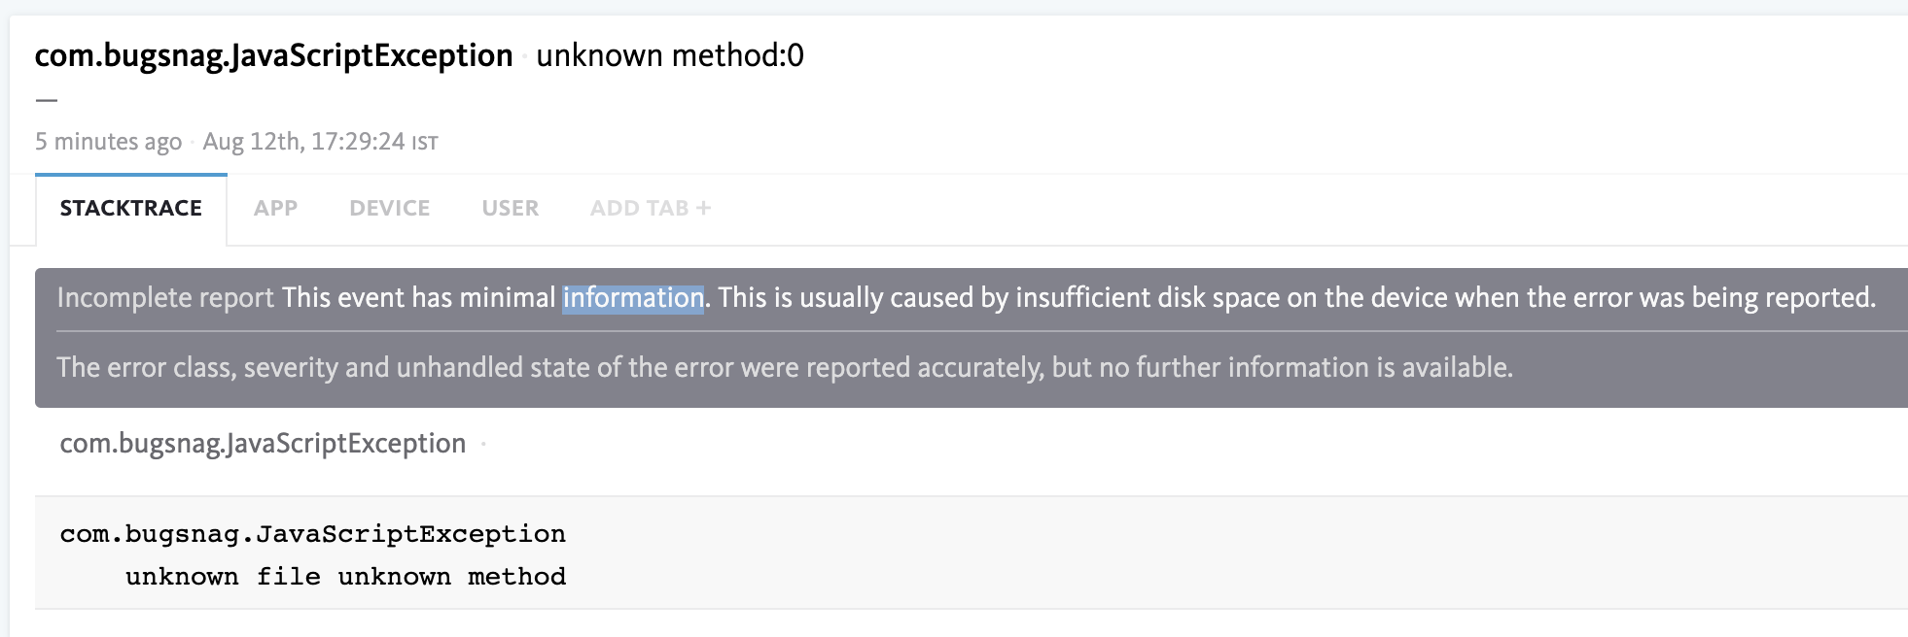Click the Incomplete report label

pos(163,298)
